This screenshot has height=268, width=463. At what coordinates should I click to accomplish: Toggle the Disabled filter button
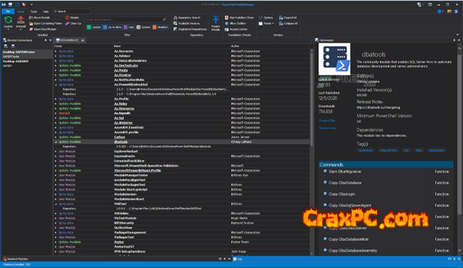pos(158,27)
